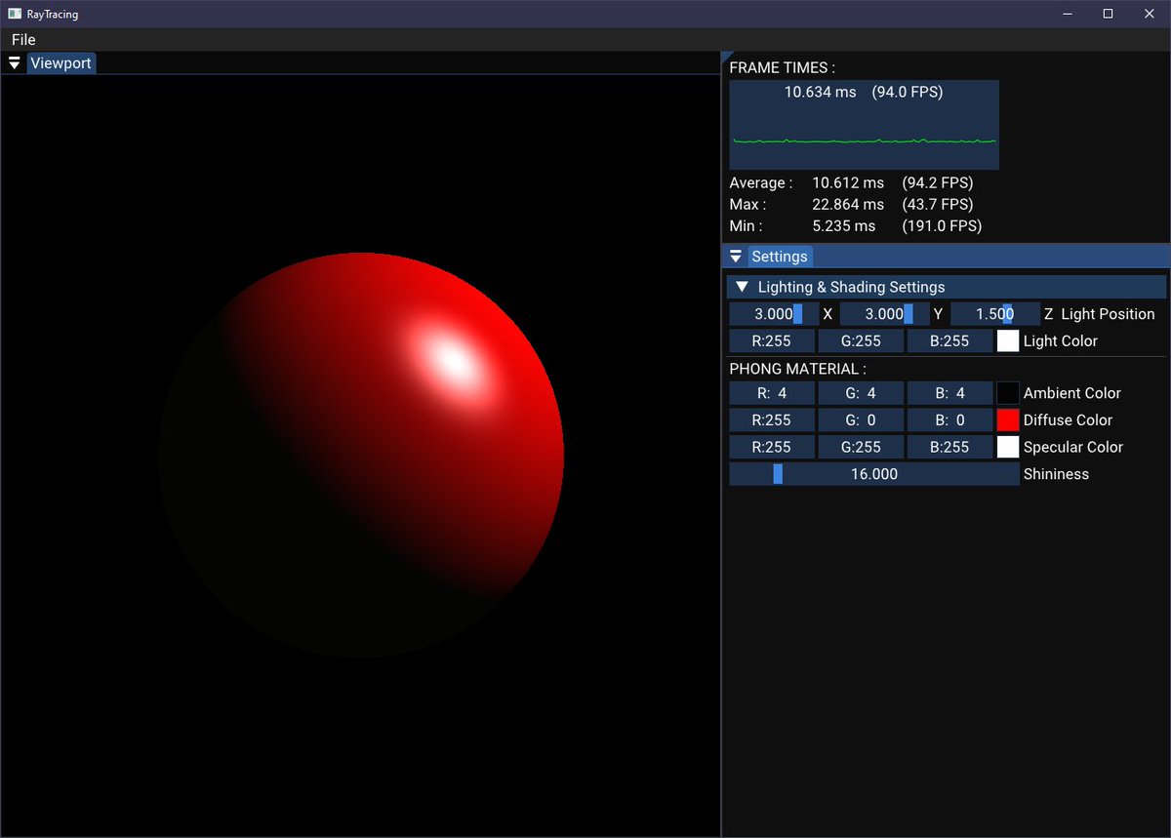Click the 'Light Position' label

point(1108,314)
